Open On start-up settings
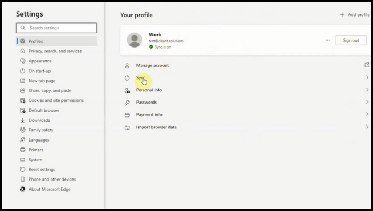The height and width of the screenshot is (211, 373). click(x=56, y=71)
